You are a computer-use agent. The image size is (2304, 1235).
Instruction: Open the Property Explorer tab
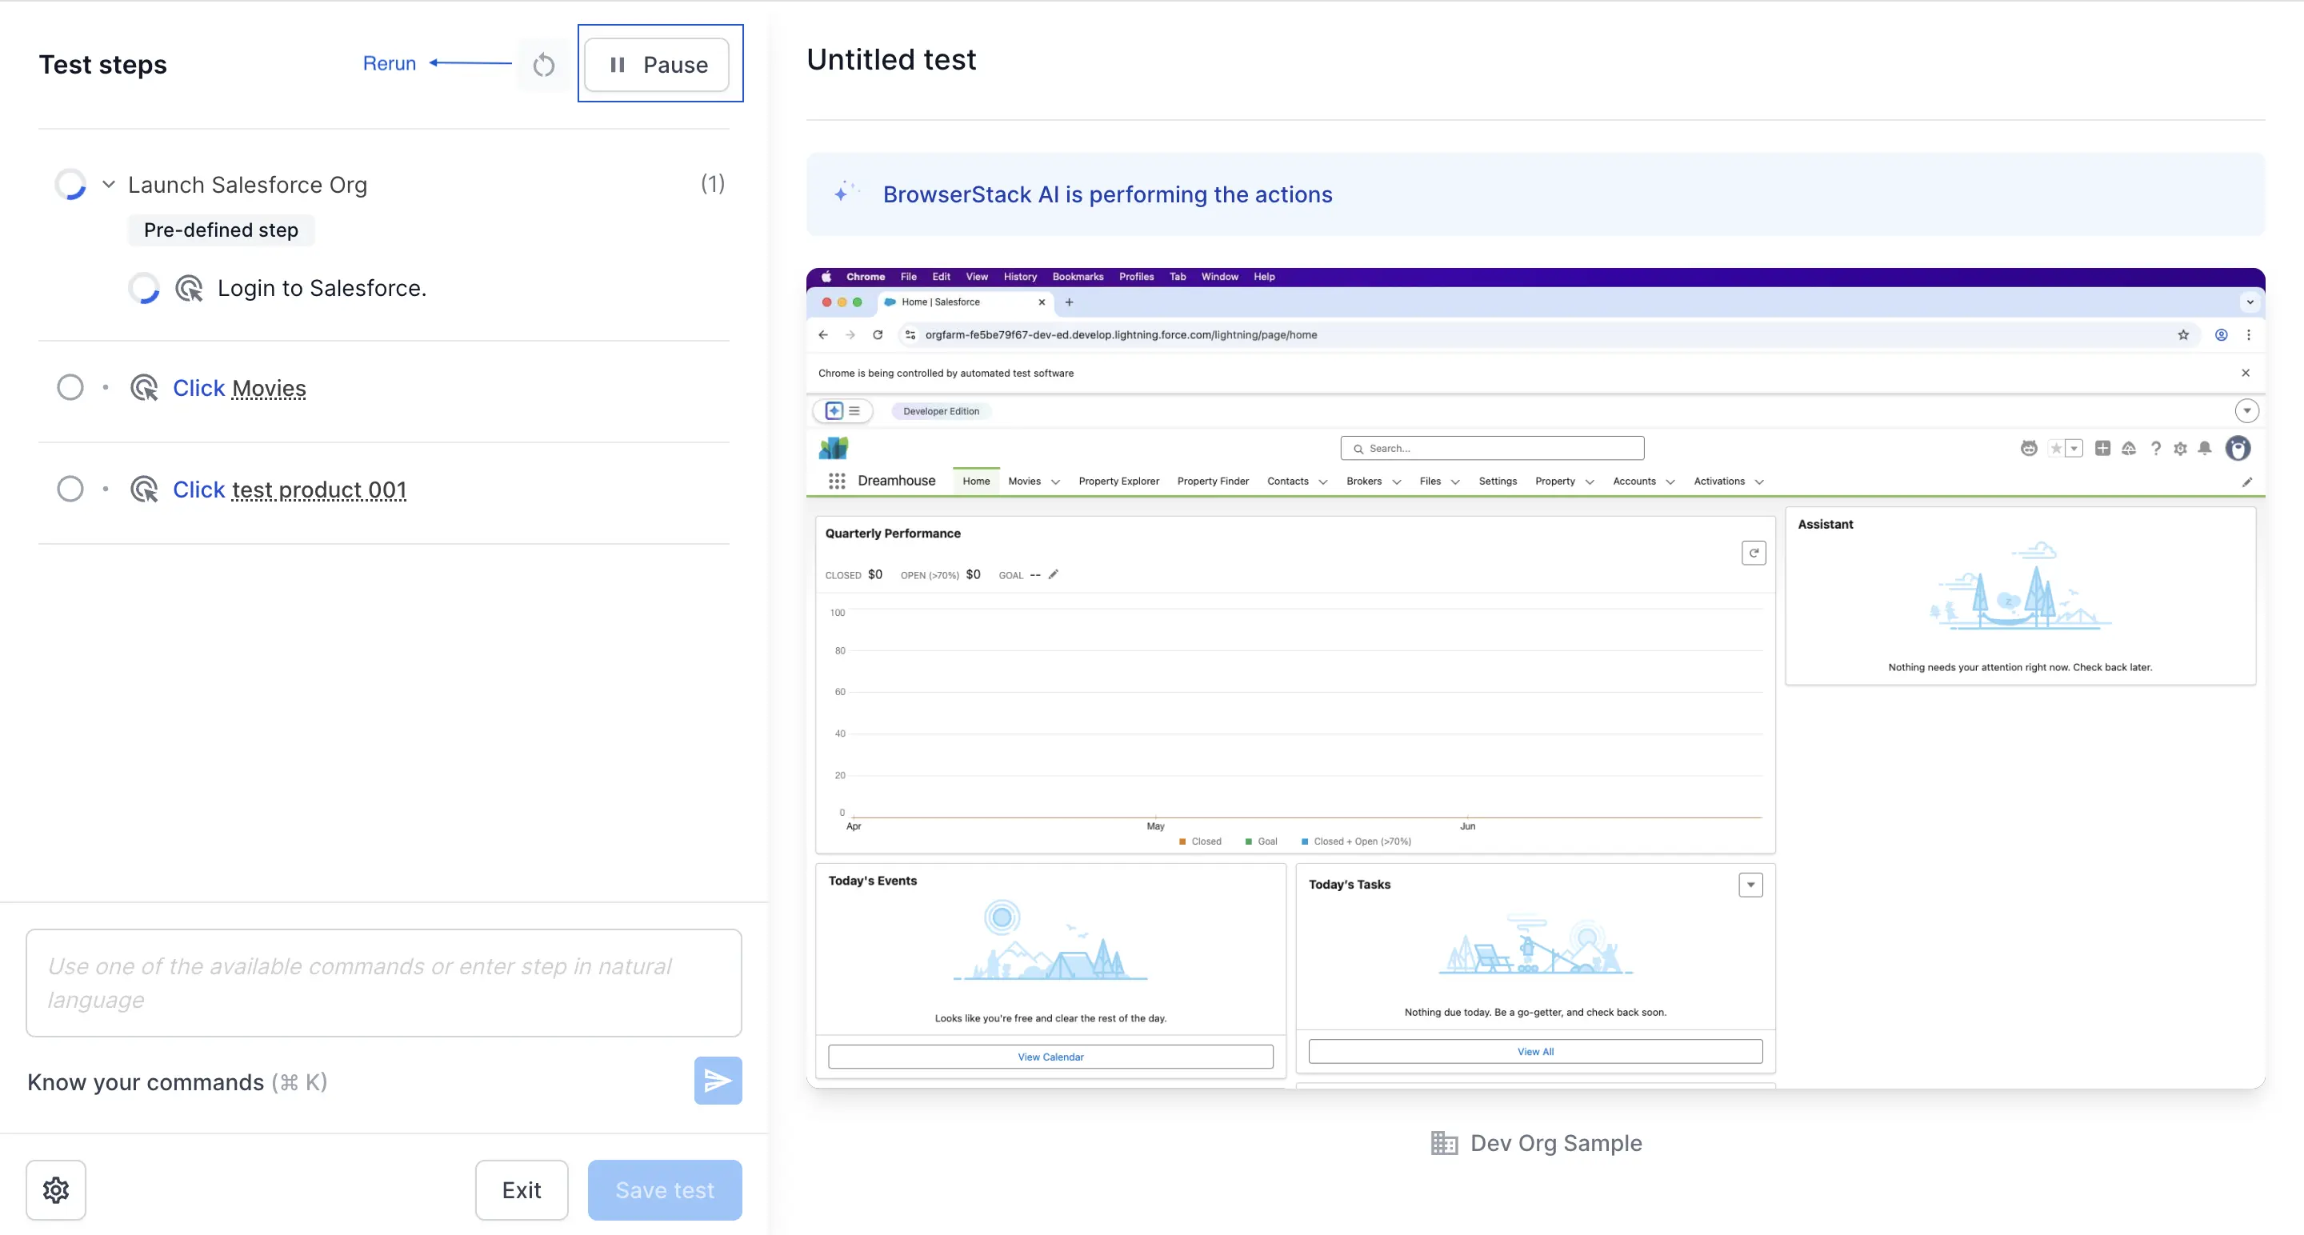pos(1118,482)
